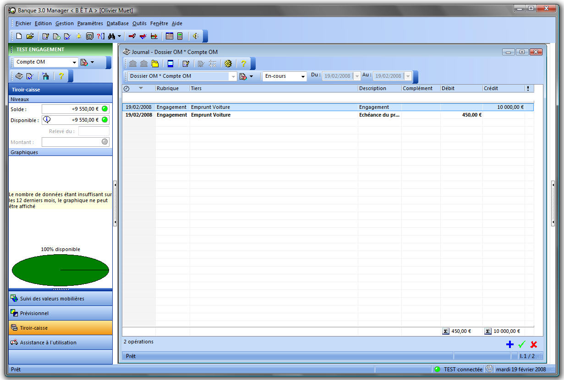Open the Paramètres menu
Viewport: 564px width, 380px height.
(90, 23)
